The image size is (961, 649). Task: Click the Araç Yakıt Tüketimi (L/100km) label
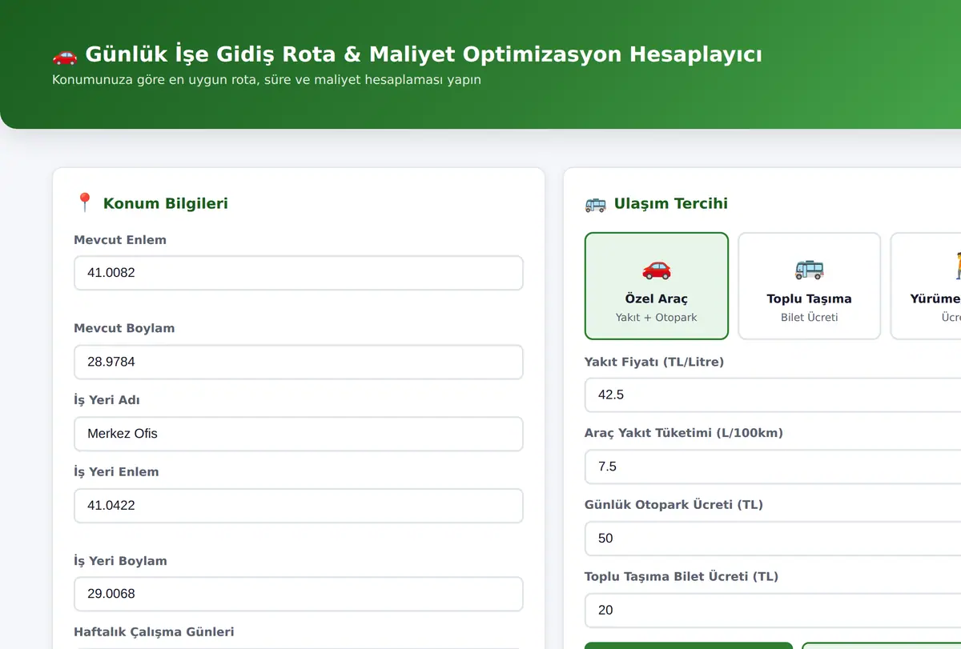pyautogui.click(x=684, y=433)
